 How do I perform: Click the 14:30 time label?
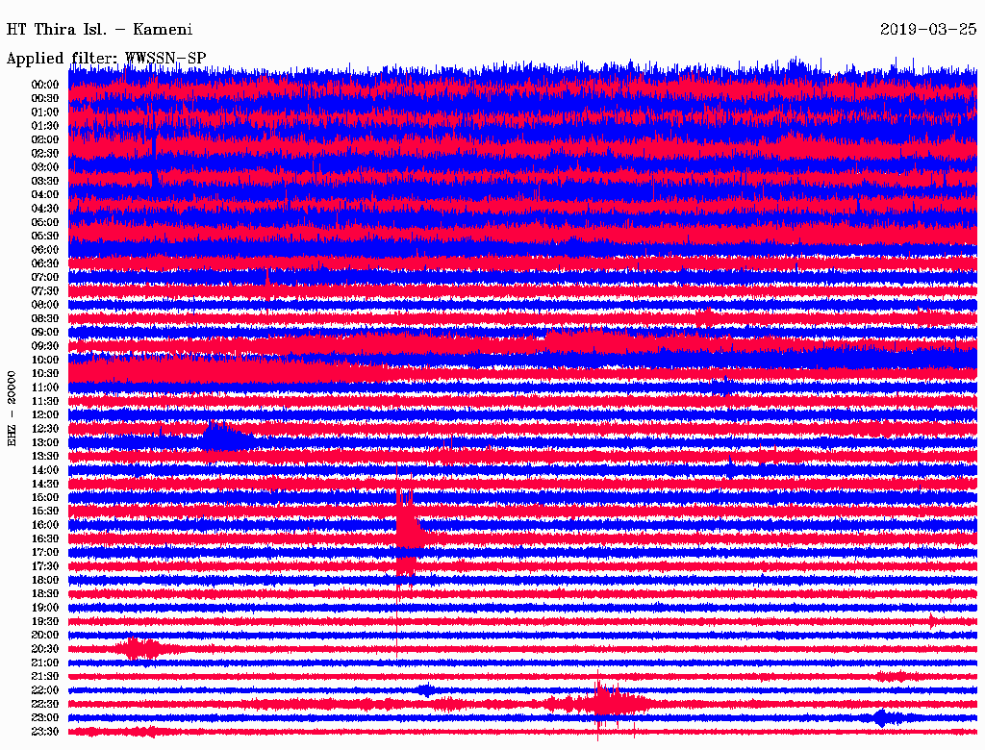point(45,484)
